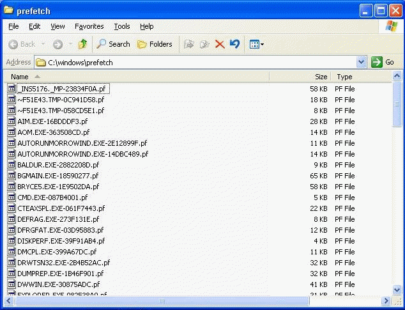The width and height of the screenshot is (405, 310).
Task: Minimize the prefetch window
Action: tap(366, 11)
